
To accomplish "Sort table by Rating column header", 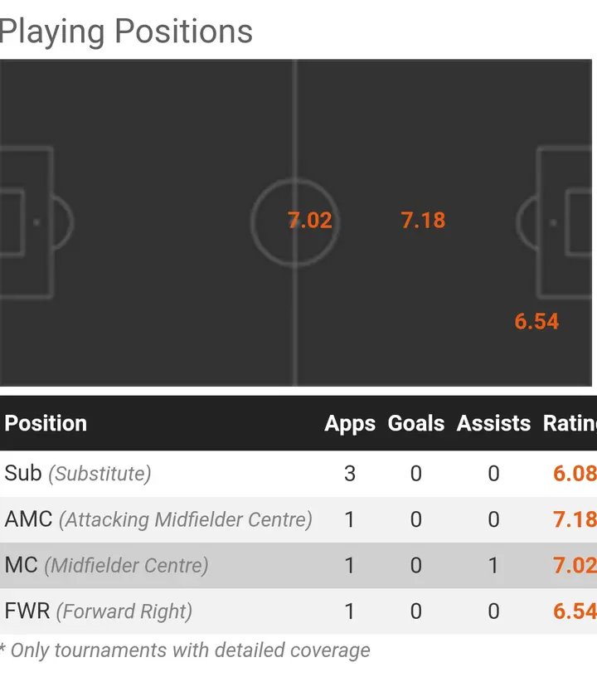I will pos(570,423).
